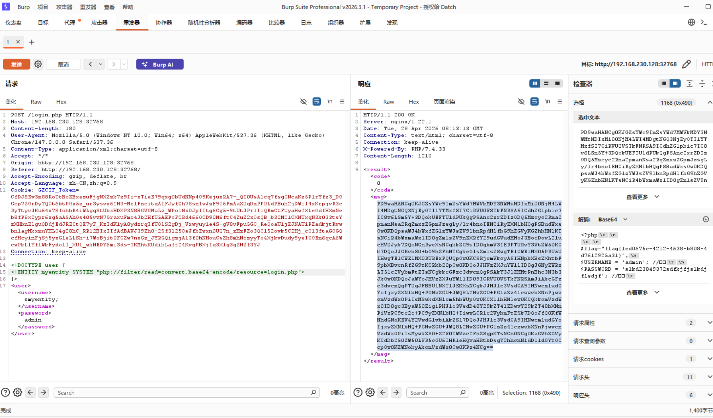Show more selected text via 查看更多
Screen dimensions: 713x418
point(642,197)
